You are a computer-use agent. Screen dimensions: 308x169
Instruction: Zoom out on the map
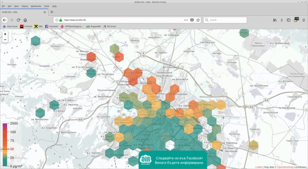click(5, 40)
